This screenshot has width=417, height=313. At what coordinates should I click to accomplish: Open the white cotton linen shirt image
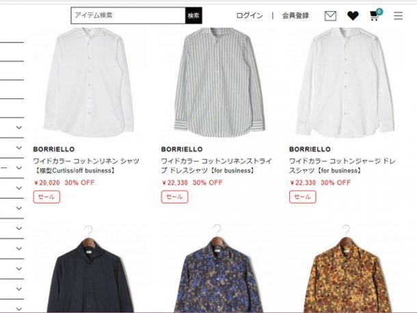tap(89, 83)
